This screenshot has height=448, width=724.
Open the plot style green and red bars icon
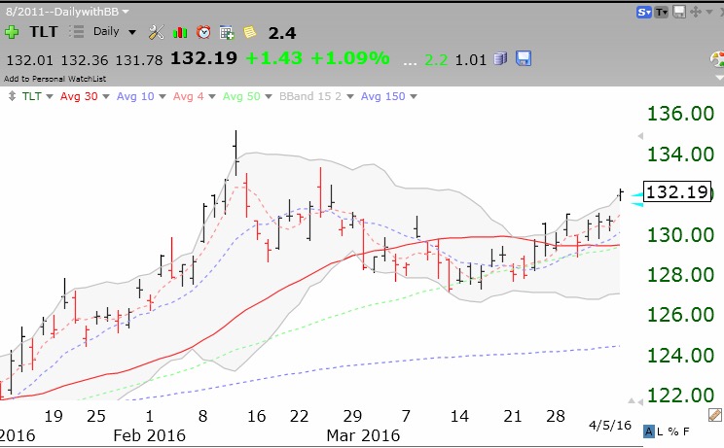180,32
